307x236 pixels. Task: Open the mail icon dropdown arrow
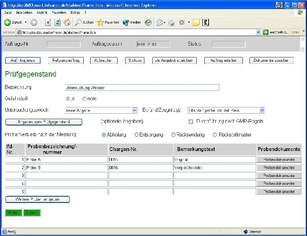(165, 22)
